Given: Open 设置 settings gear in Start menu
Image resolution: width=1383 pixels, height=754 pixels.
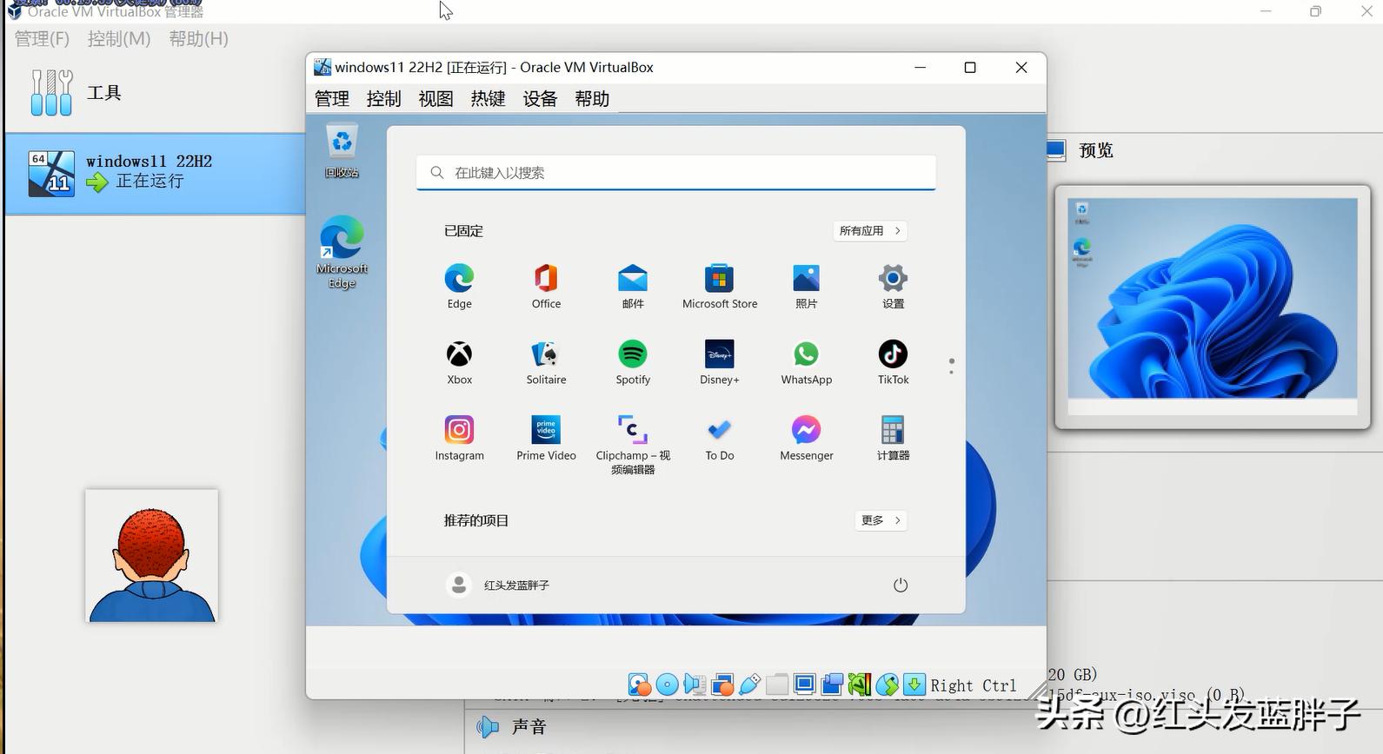Looking at the screenshot, I should 893,287.
